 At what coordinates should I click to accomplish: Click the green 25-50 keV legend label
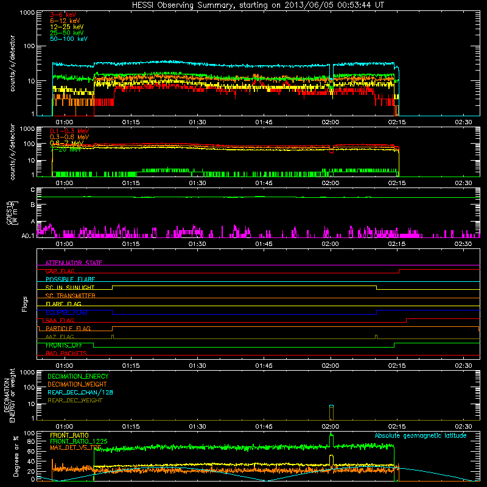[67, 33]
